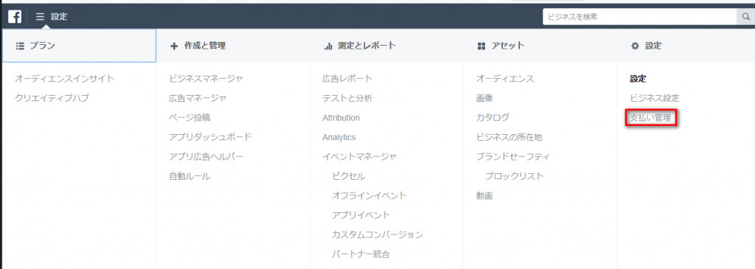
Task: Select オフラインイベント
Action: pos(369,196)
